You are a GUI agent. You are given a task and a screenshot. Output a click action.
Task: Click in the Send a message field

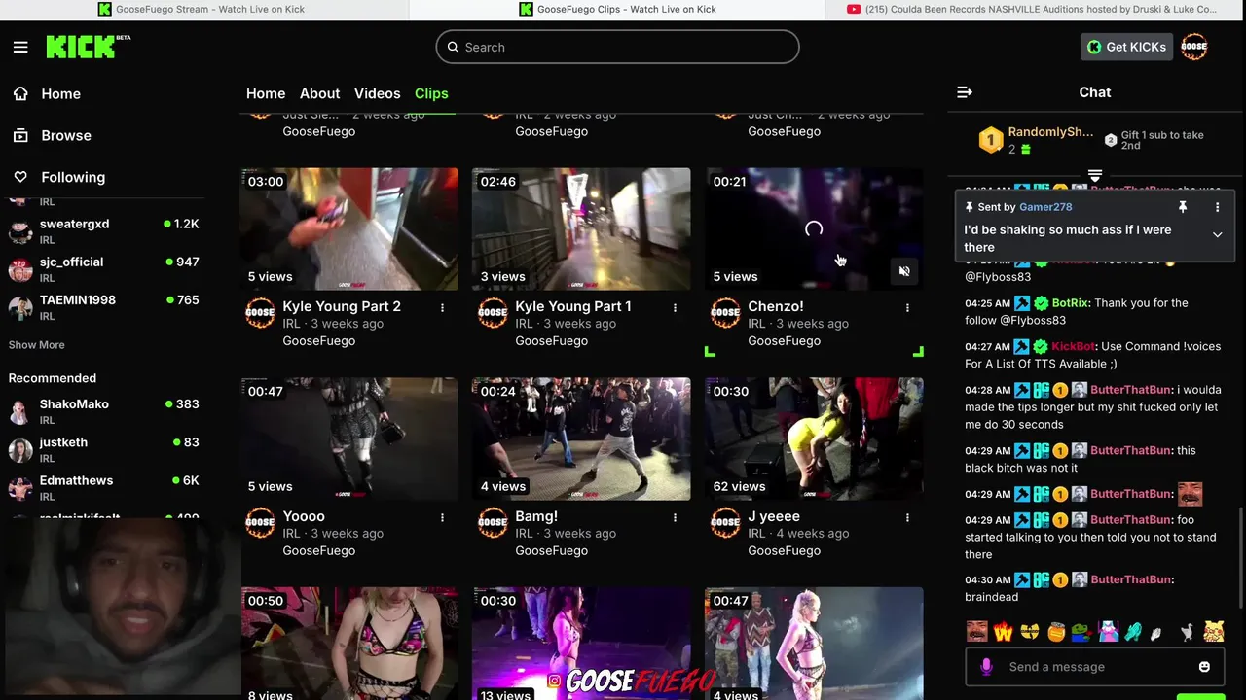click(1095, 667)
